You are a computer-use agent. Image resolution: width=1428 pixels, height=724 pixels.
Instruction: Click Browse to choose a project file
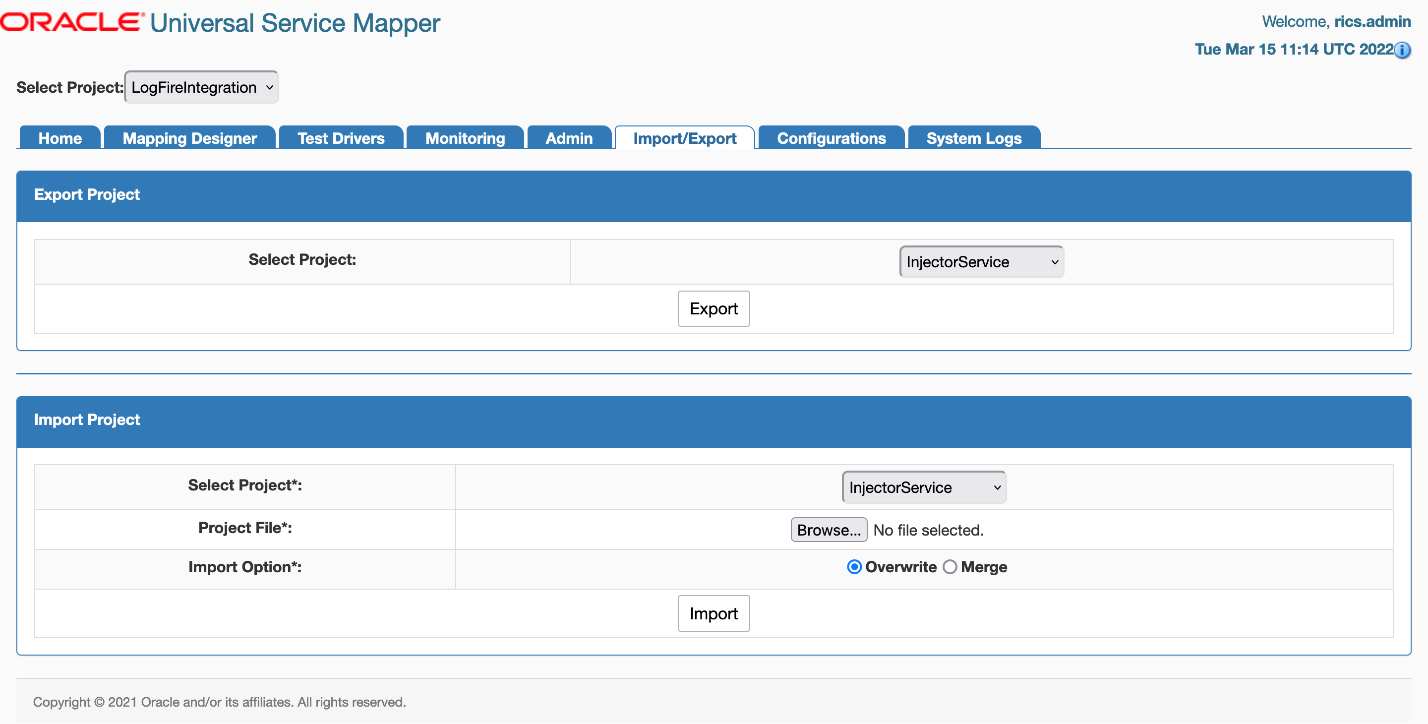pyautogui.click(x=828, y=530)
